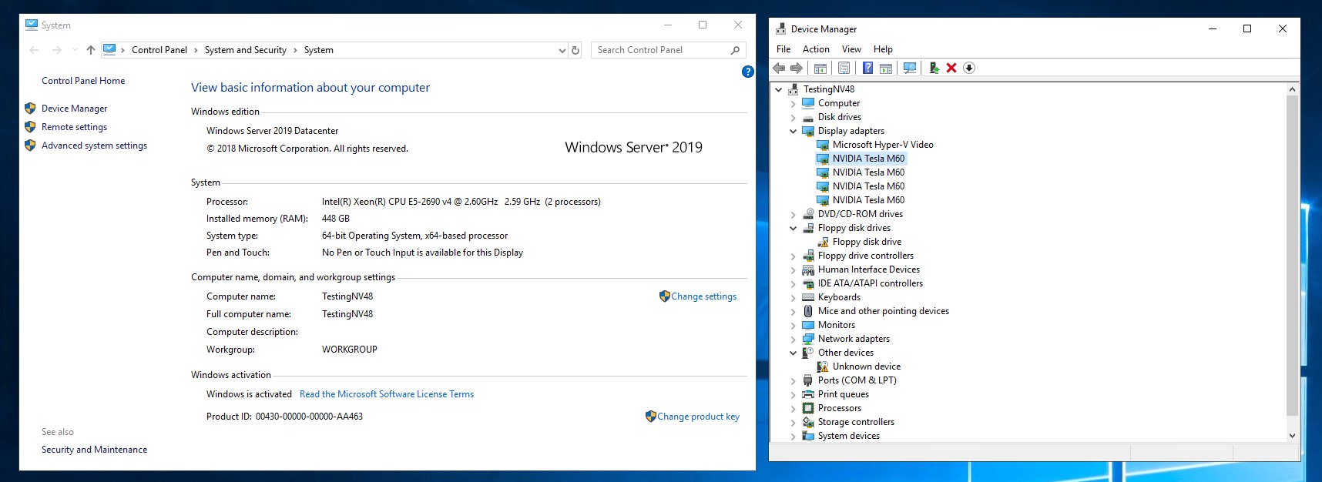The image size is (1322, 482).
Task: Refresh the System Control Panel page
Action: [575, 50]
